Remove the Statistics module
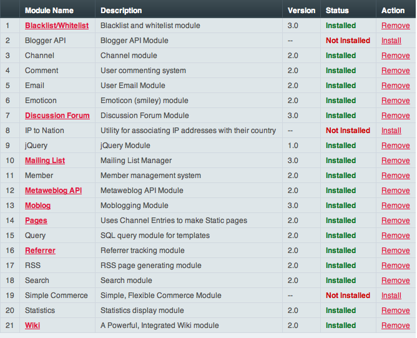417x338 pixels. (x=395, y=311)
